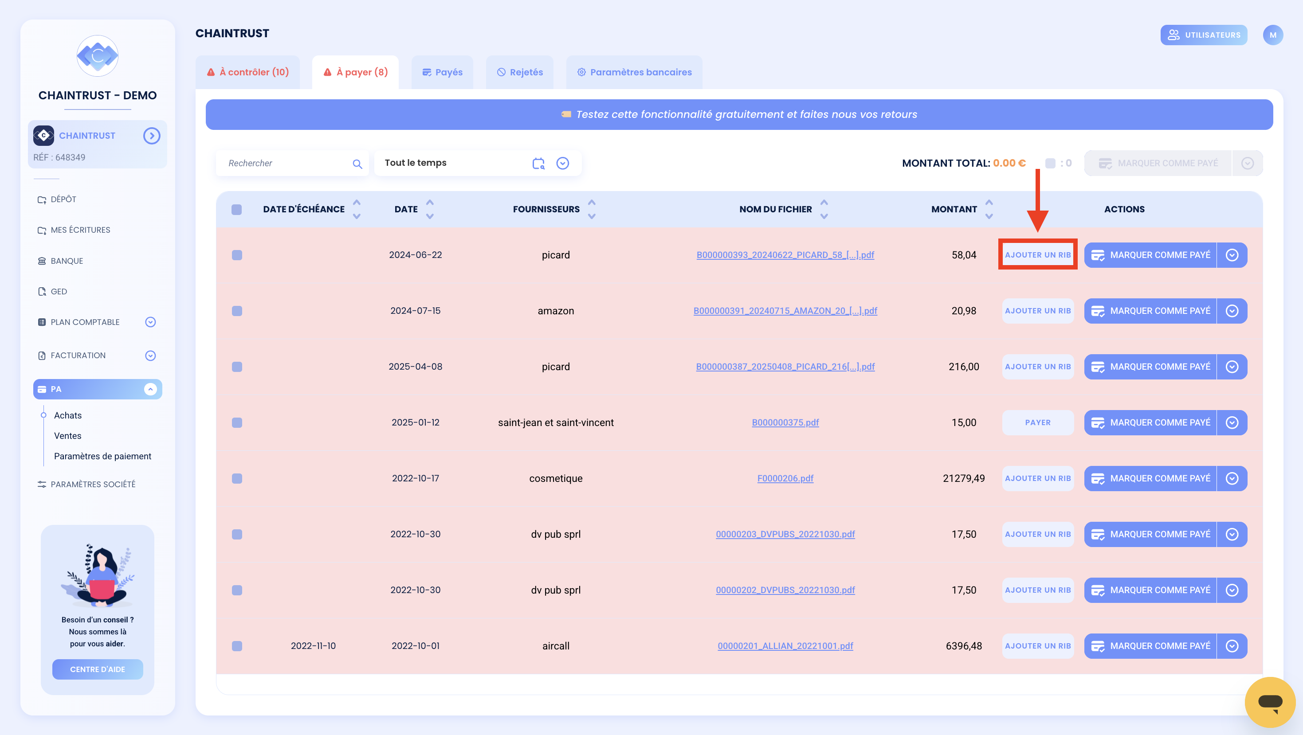Open Tout le temps period dropdown
The image size is (1303, 735).
(562, 163)
